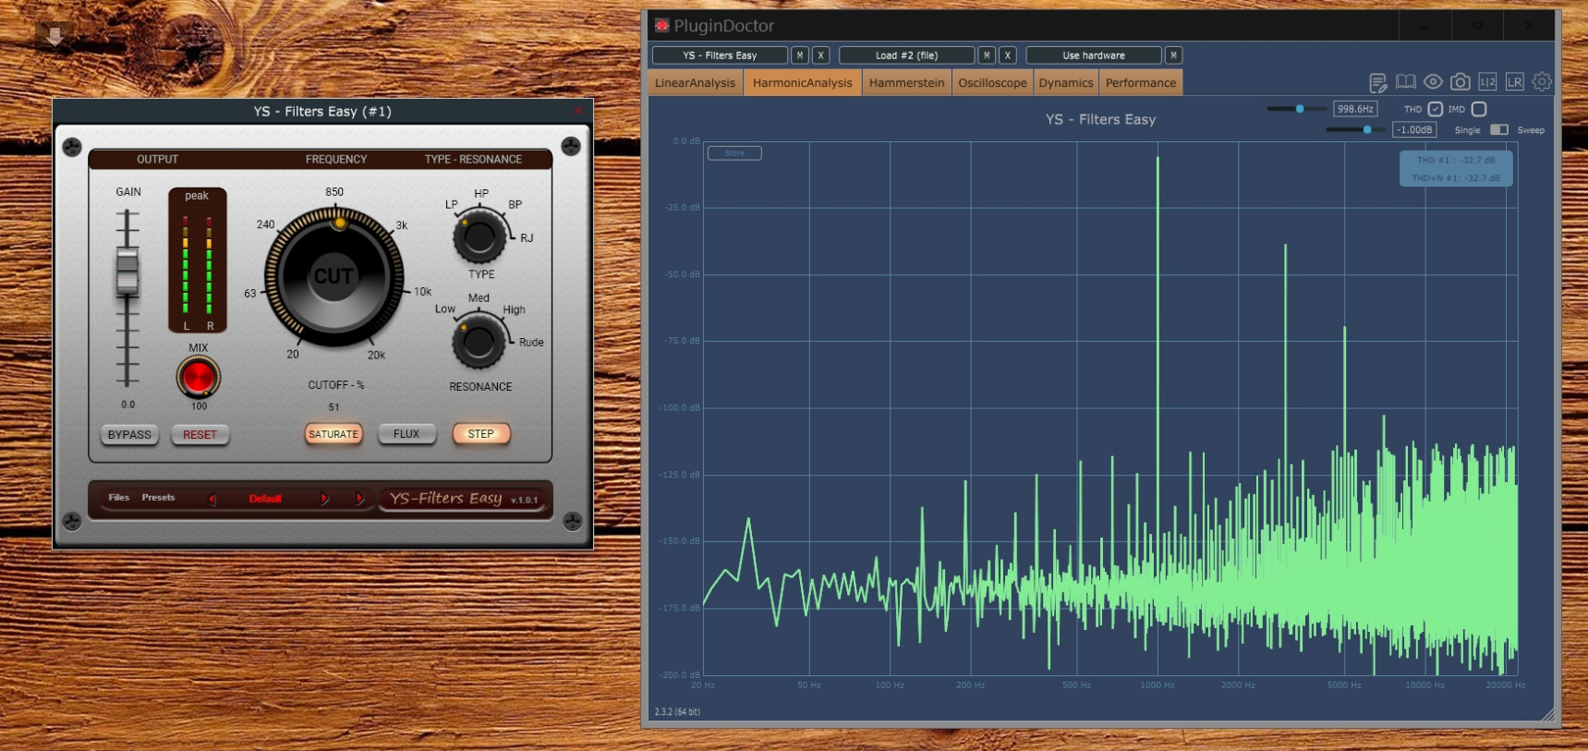Enable the THD checkbox
The image size is (1588, 751).
point(1435,109)
